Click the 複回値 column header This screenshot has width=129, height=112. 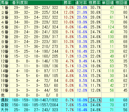tap(122, 3)
